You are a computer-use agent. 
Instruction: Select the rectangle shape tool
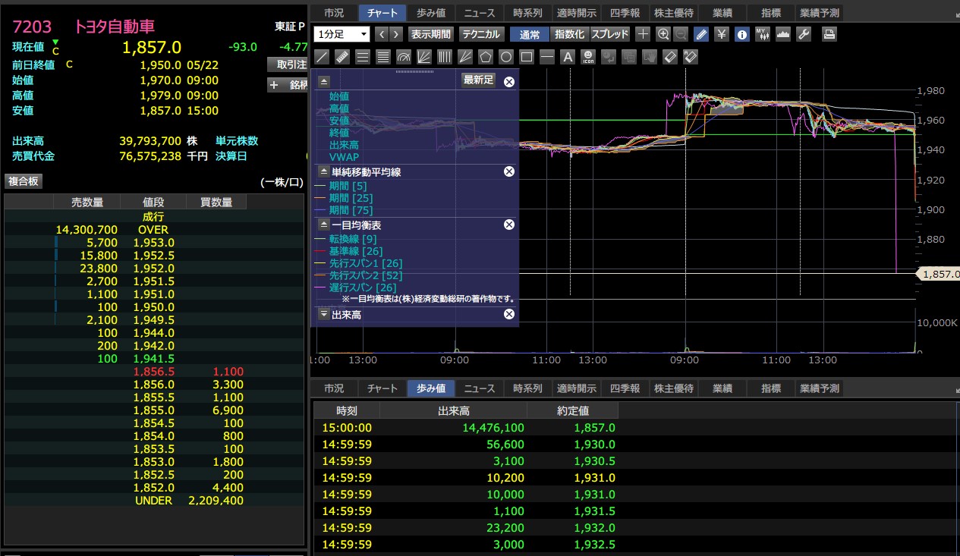coord(527,57)
